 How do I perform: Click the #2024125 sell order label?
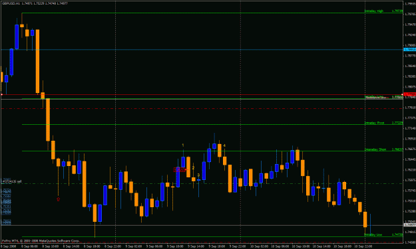[11, 181]
